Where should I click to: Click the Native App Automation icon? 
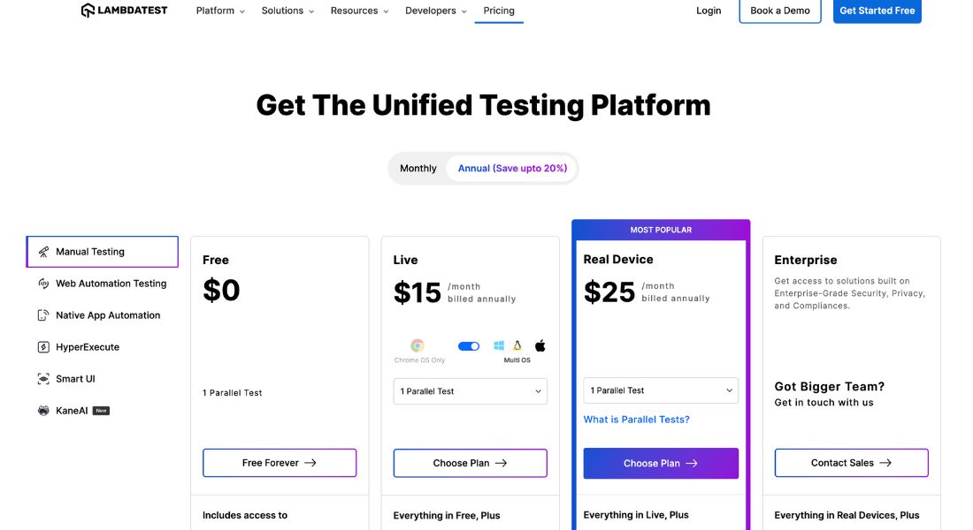pos(43,315)
